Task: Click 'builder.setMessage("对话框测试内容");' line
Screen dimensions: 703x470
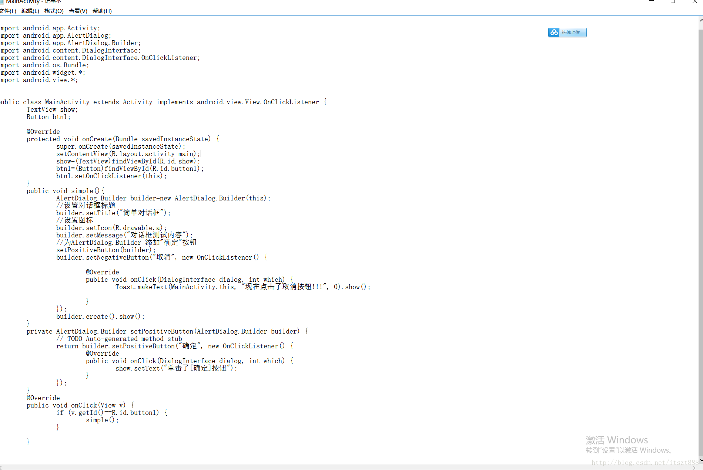Action: (x=124, y=235)
